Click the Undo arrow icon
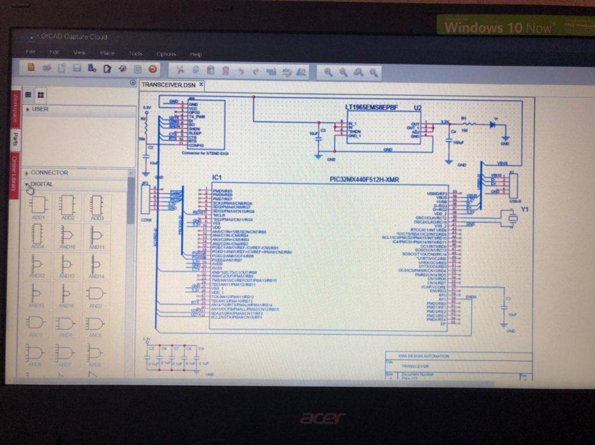 [241, 71]
